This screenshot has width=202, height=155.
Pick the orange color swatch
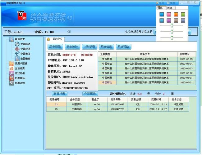click(176, 14)
